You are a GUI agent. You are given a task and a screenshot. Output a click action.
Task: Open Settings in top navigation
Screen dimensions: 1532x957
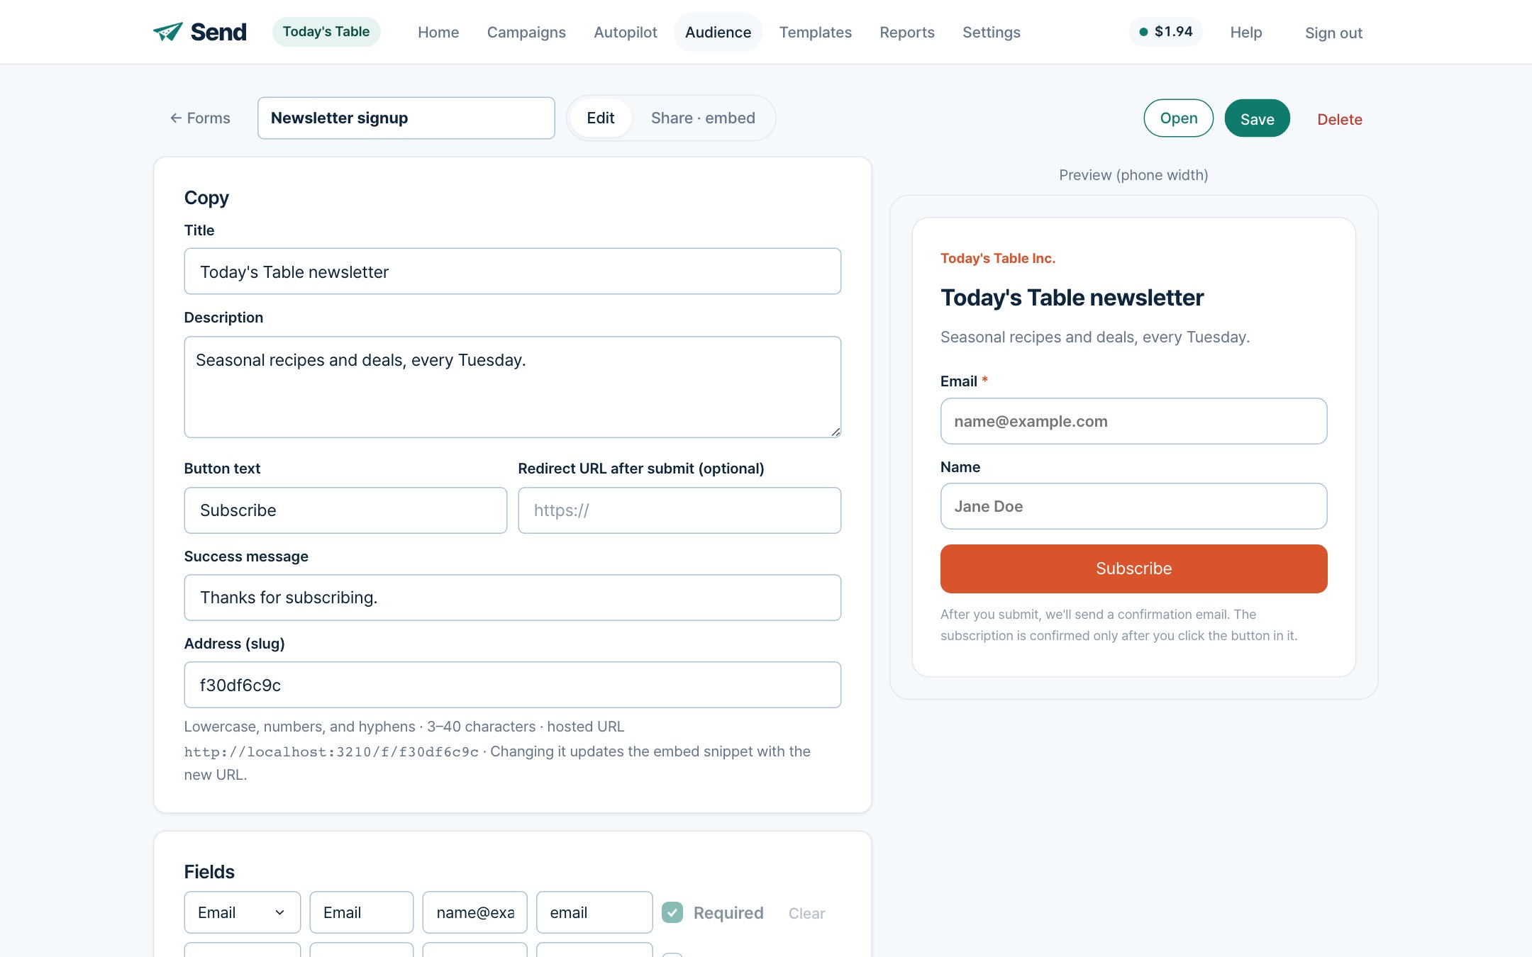coord(991,33)
